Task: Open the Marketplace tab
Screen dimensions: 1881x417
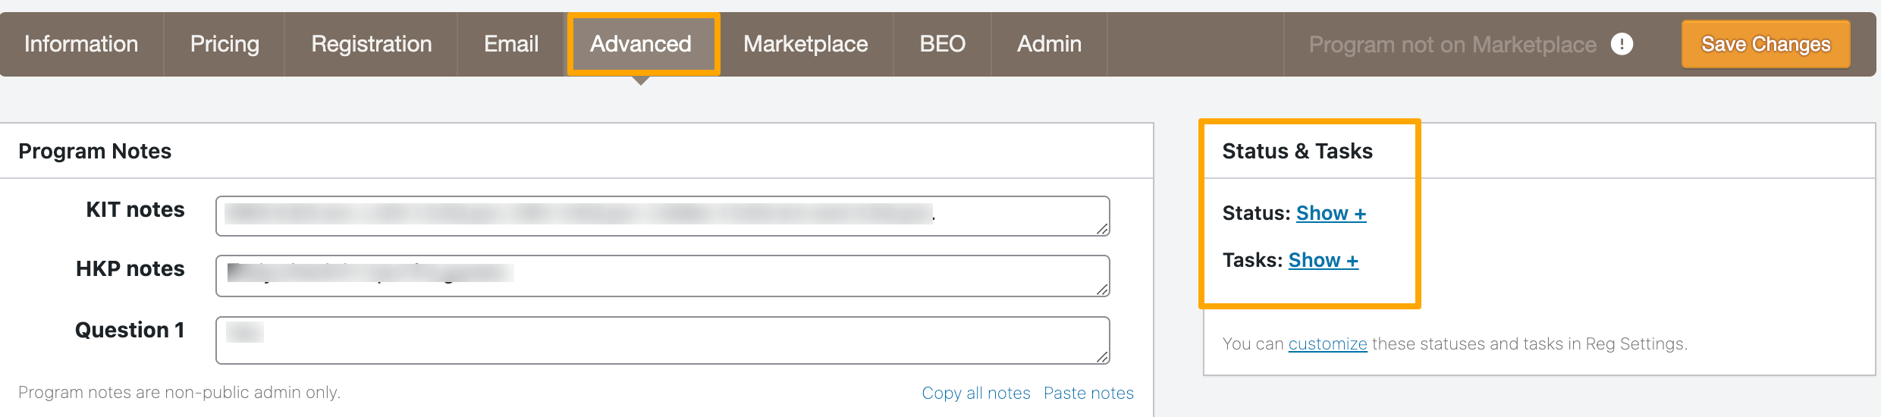Action: 805,44
